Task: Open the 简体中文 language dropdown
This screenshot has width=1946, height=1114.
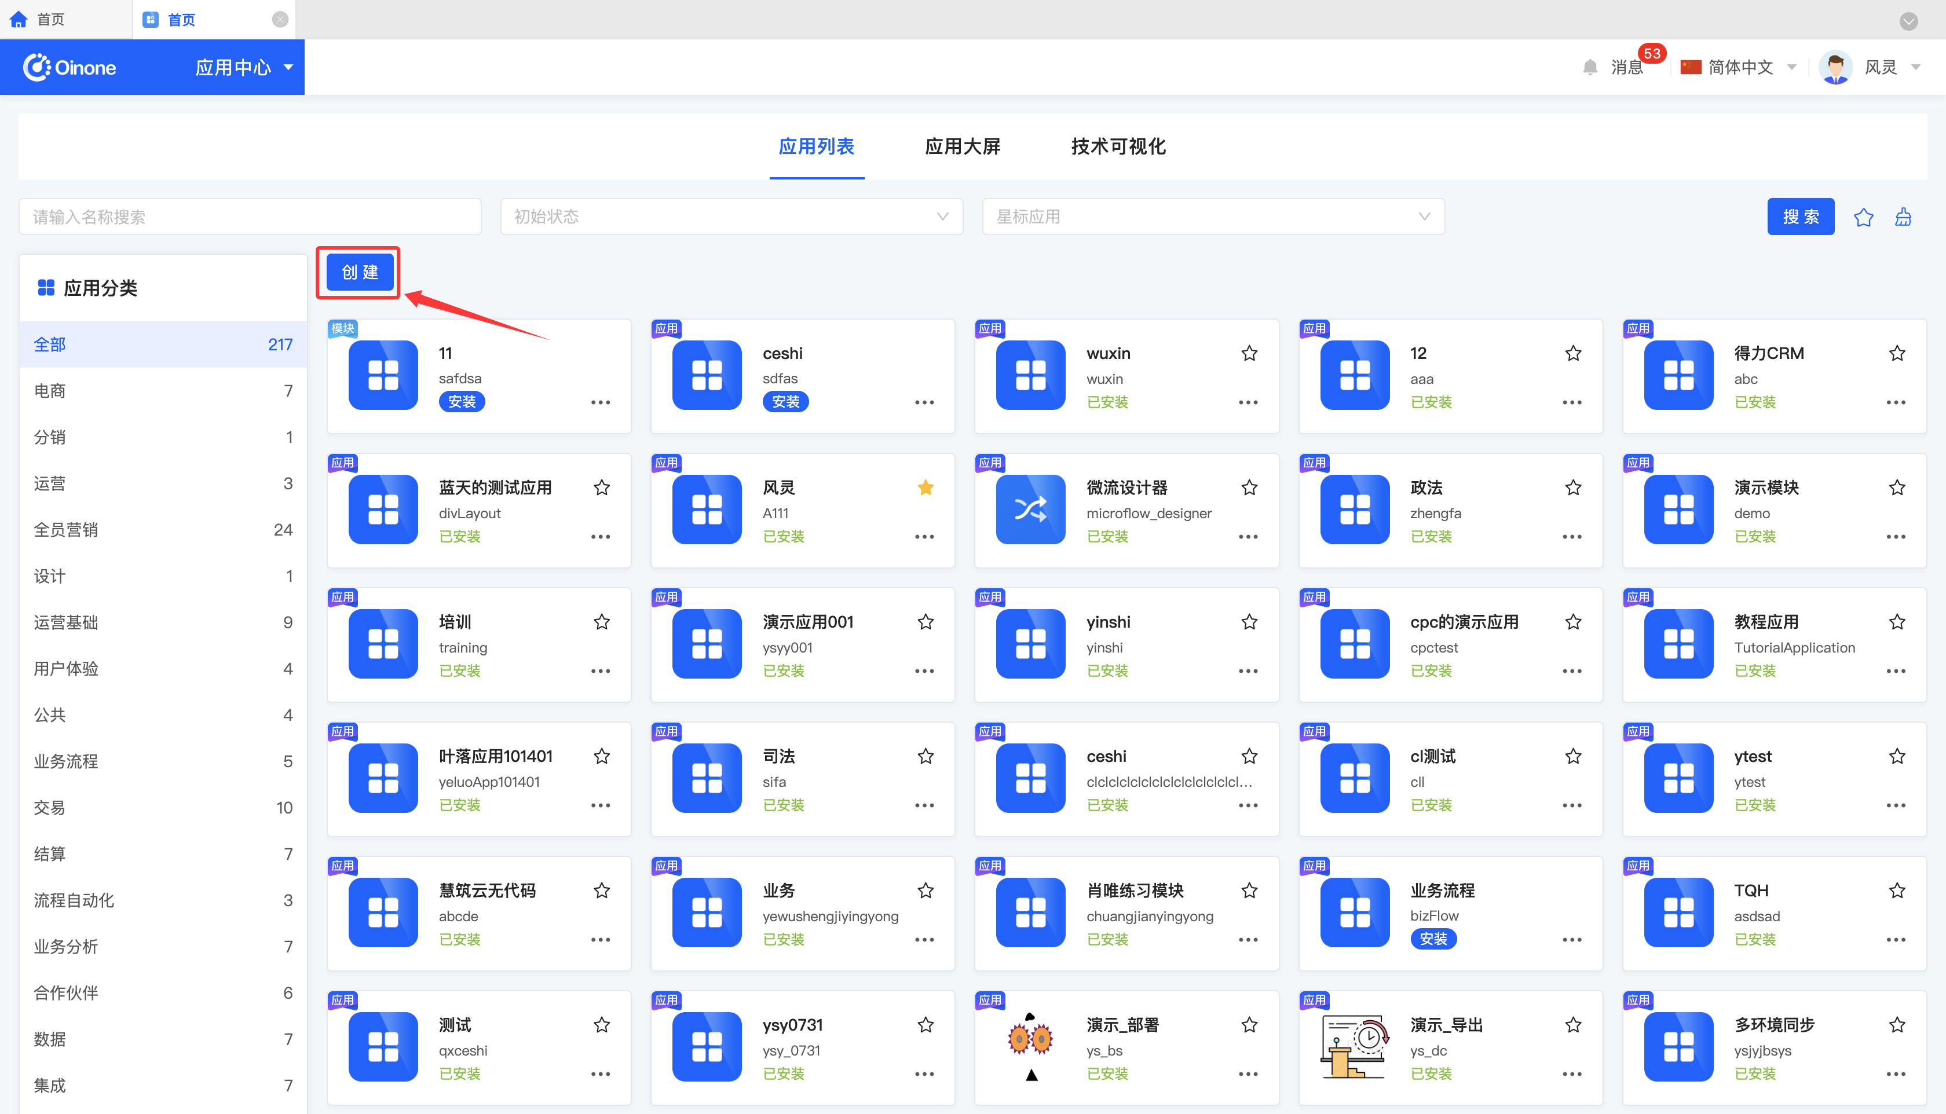Action: click(x=1738, y=67)
